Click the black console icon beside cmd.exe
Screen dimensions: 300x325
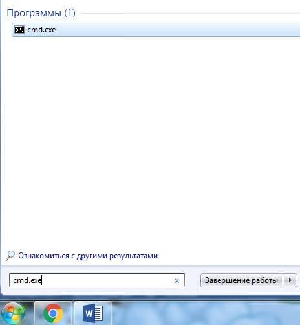point(19,30)
